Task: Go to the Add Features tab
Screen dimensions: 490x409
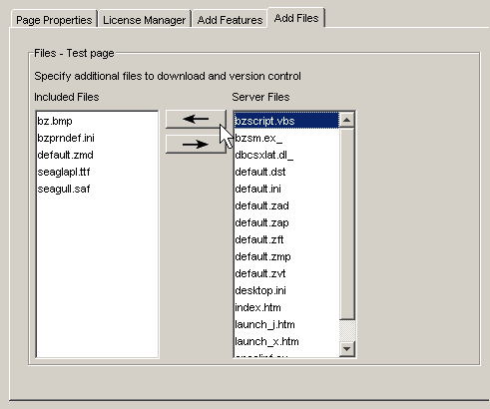Action: tap(230, 20)
